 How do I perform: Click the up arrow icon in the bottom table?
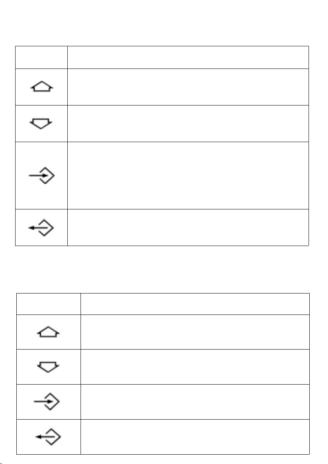tap(48, 332)
